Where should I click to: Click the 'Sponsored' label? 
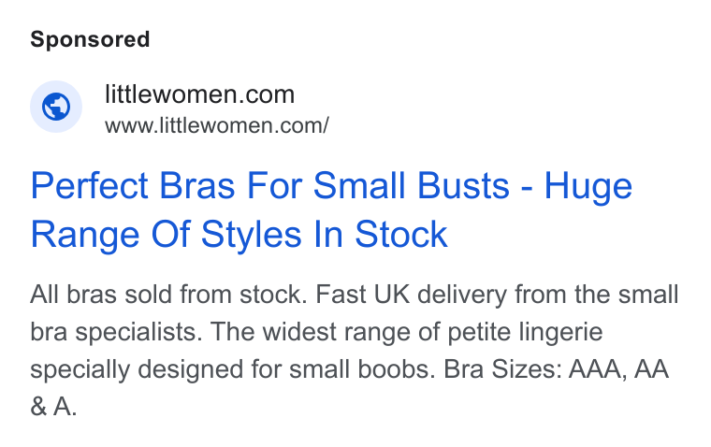90,39
